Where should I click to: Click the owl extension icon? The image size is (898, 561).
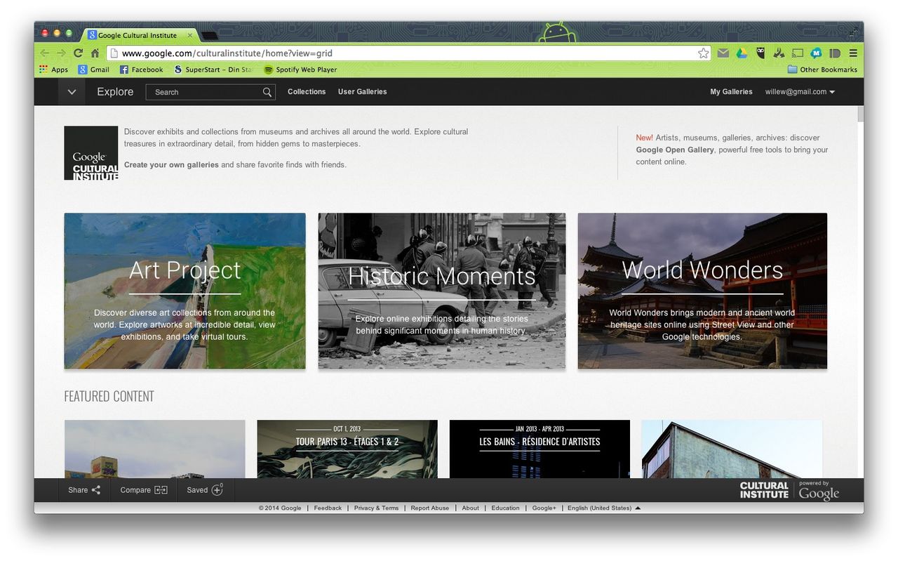pos(760,53)
